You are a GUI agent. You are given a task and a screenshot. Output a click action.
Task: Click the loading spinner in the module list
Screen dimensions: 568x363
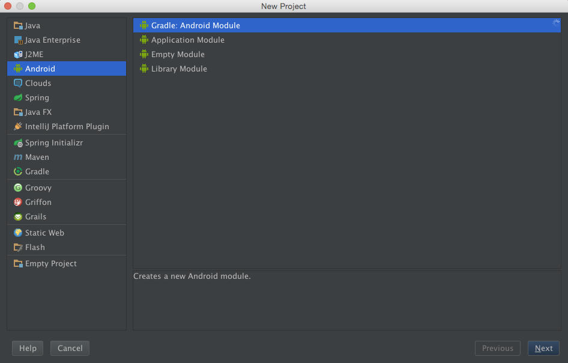click(x=555, y=23)
